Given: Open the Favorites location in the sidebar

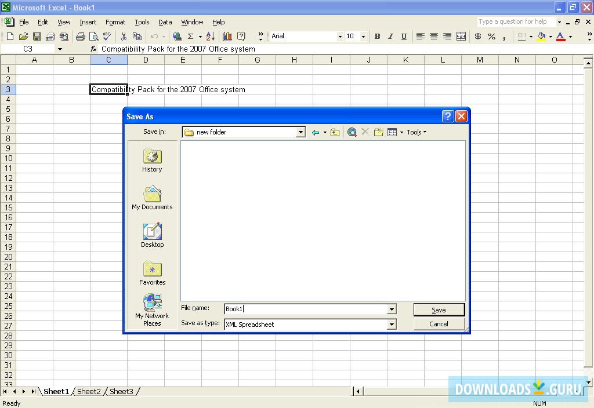Looking at the screenshot, I should click(152, 273).
